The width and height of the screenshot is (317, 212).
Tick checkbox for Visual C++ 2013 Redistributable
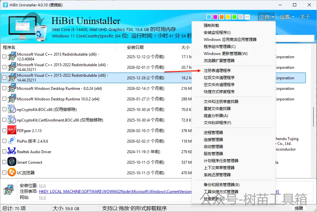(x=4, y=56)
